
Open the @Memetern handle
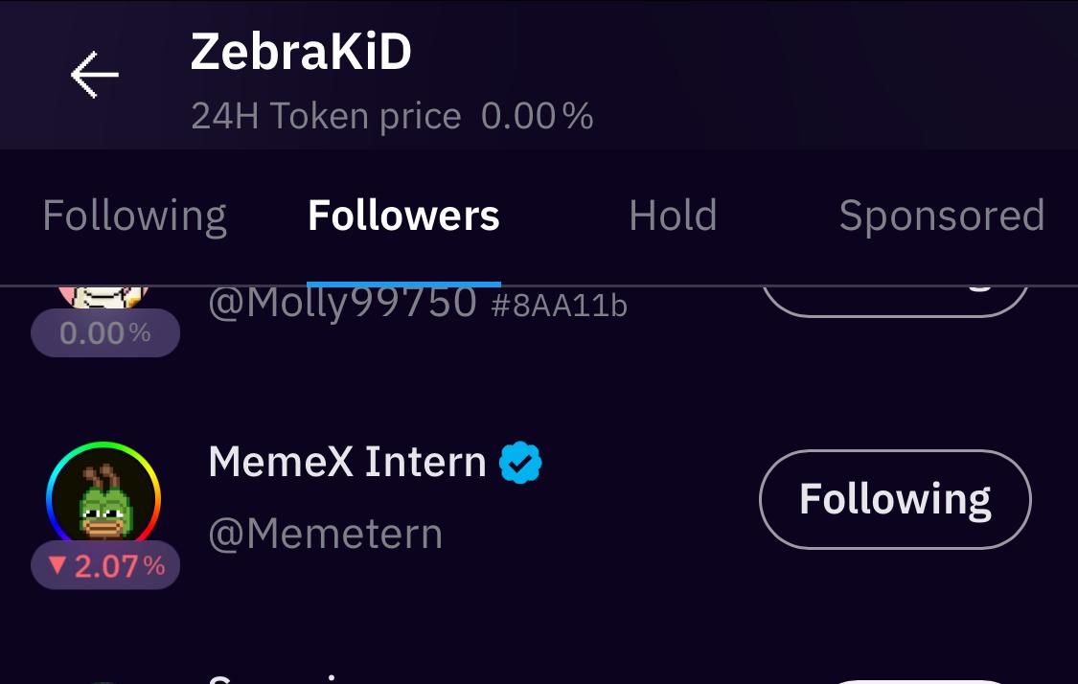pos(326,534)
